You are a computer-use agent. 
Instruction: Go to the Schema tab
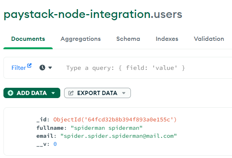pyautogui.click(x=128, y=39)
